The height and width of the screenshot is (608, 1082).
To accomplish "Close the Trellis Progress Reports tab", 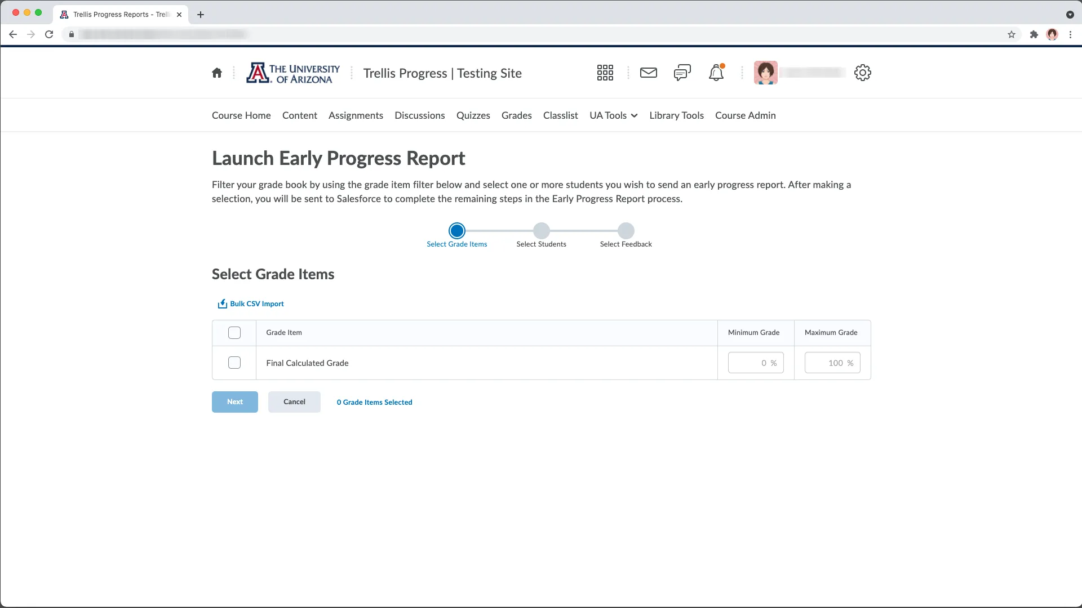I will [179, 15].
